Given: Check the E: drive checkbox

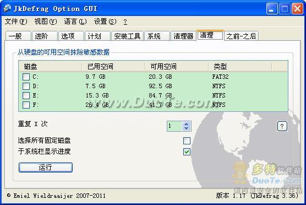Looking at the screenshot, I should [26, 95].
